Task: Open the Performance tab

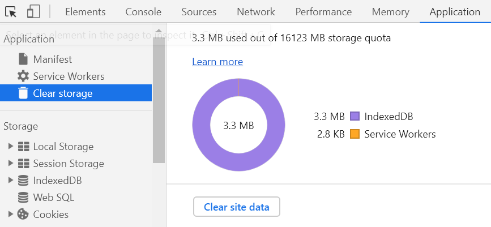Action: (323, 12)
